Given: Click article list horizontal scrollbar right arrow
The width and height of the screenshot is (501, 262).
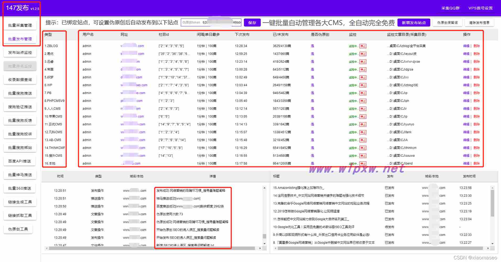Looking at the screenshot, I should point(488,248).
